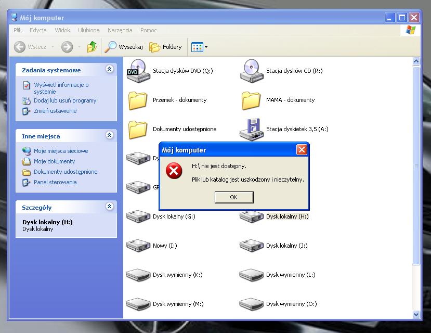Open Panel sterowania link
Image resolution: width=431 pixels, height=333 pixels.
coord(55,182)
